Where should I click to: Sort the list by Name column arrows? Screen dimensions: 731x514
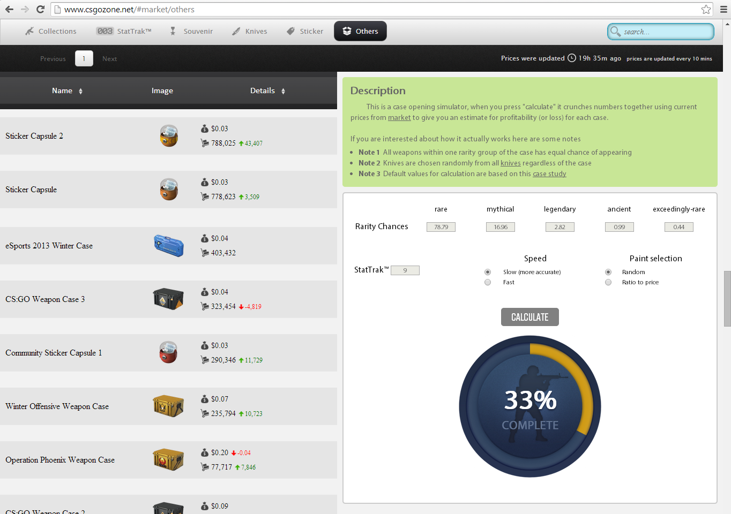click(x=80, y=91)
